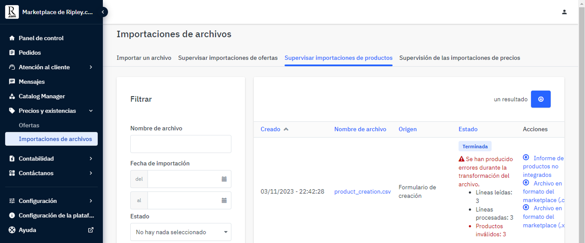The height and width of the screenshot is (243, 585).
Task: Click the home icon beside Panel de control
Action: (x=12, y=38)
